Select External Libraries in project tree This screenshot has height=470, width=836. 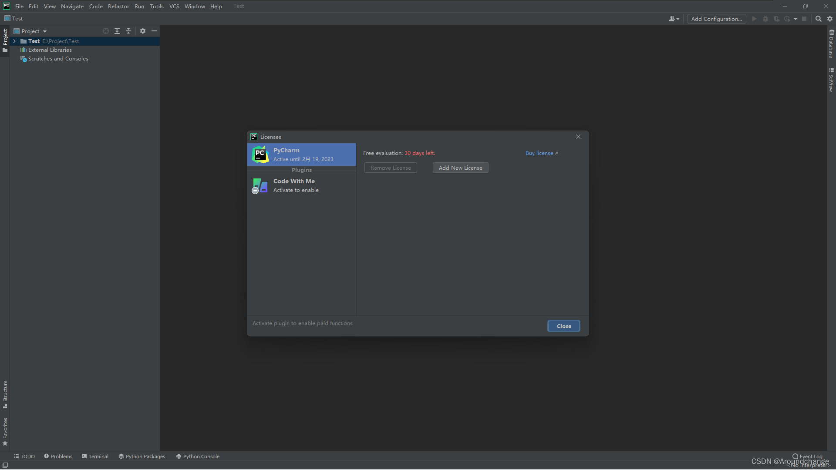coord(50,50)
